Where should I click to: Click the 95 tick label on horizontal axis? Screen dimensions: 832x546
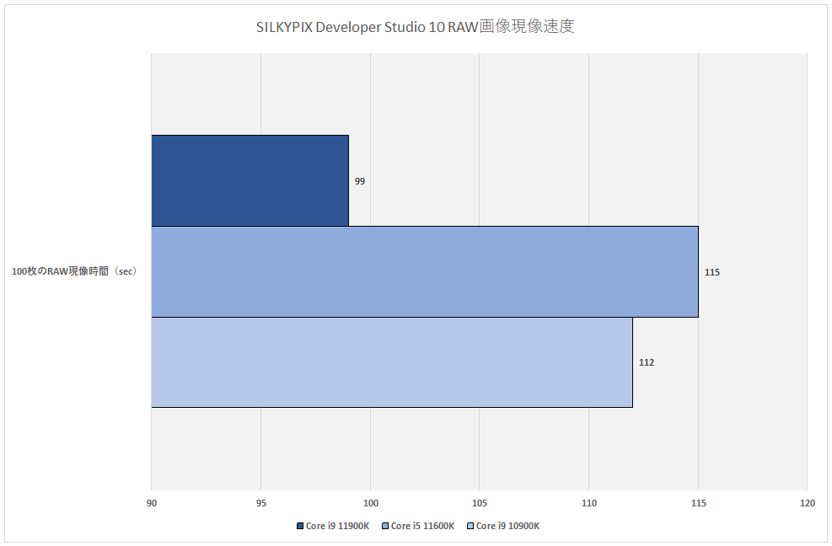tap(260, 504)
